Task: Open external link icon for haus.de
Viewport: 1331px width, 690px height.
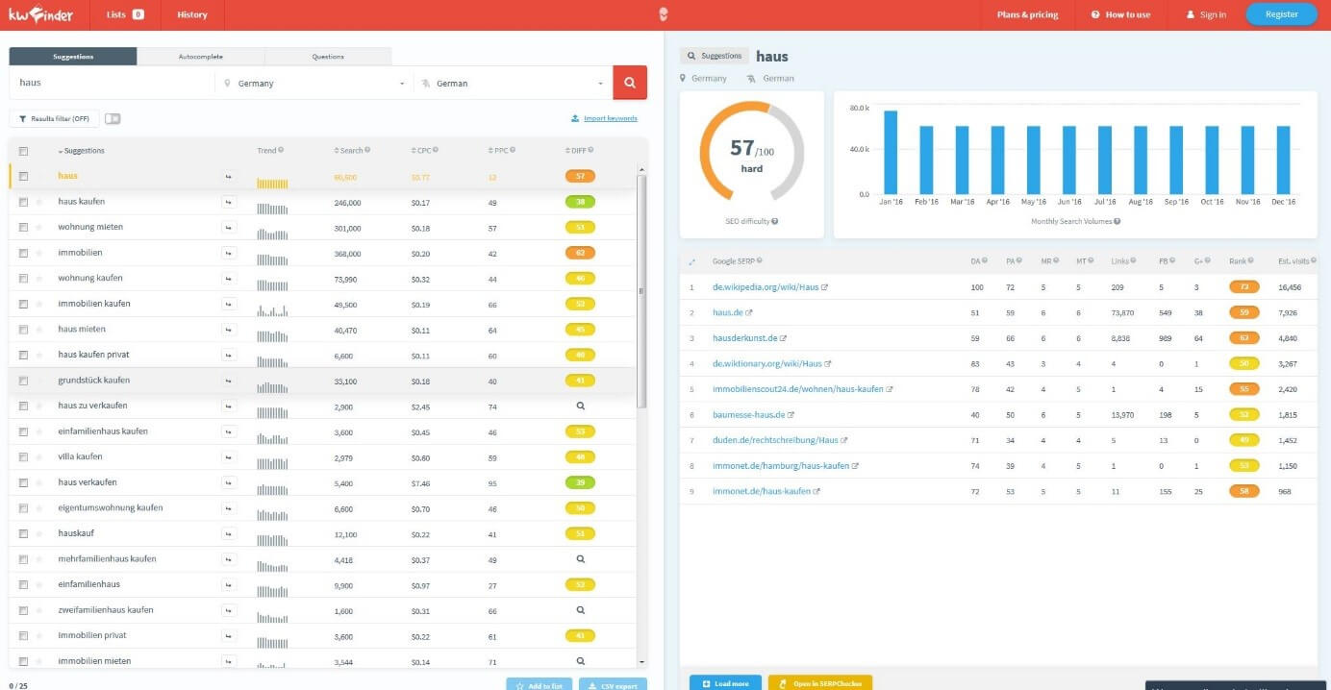Action: pyautogui.click(x=749, y=312)
